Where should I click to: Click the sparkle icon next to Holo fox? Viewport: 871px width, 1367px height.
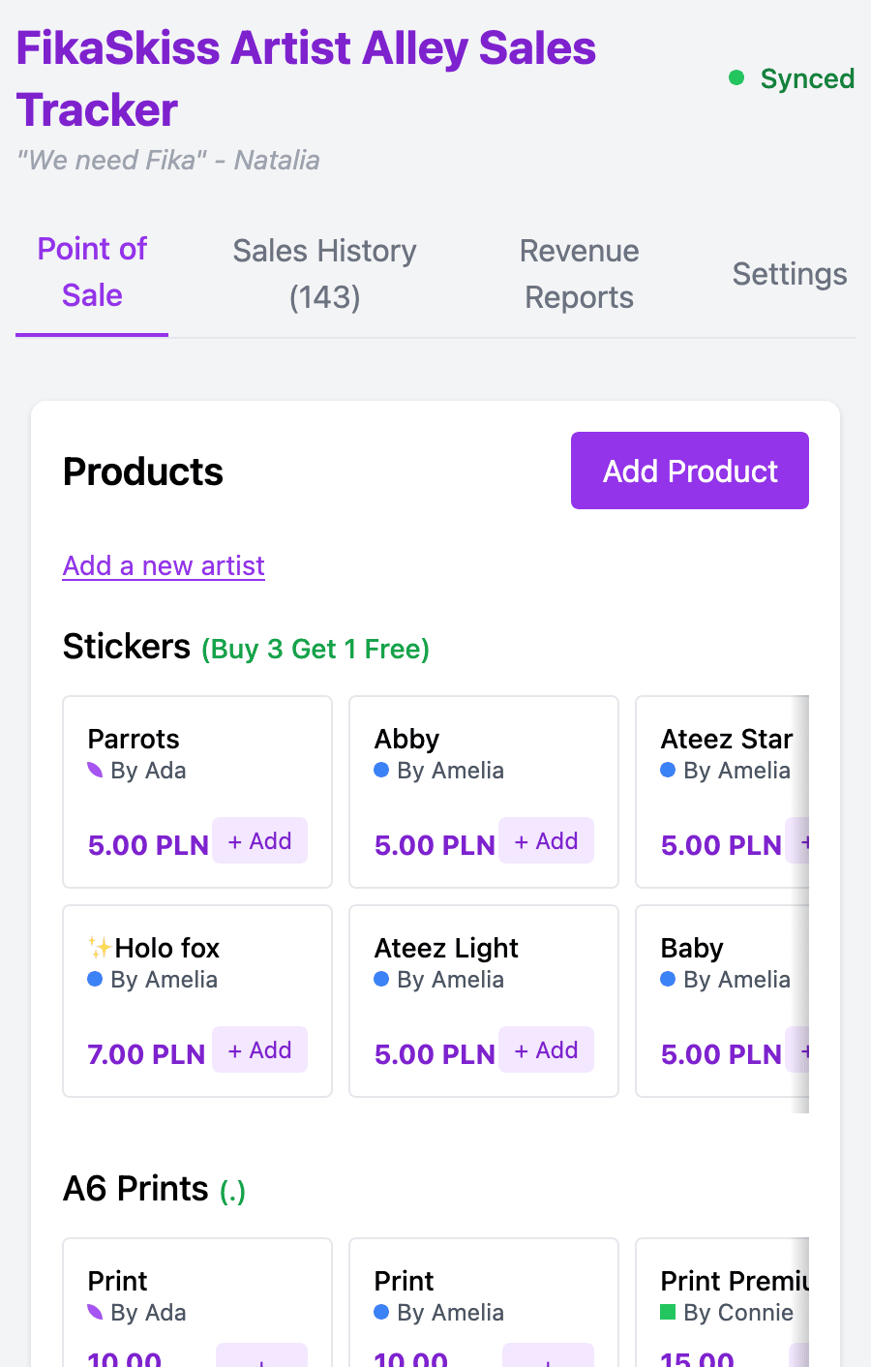click(99, 947)
